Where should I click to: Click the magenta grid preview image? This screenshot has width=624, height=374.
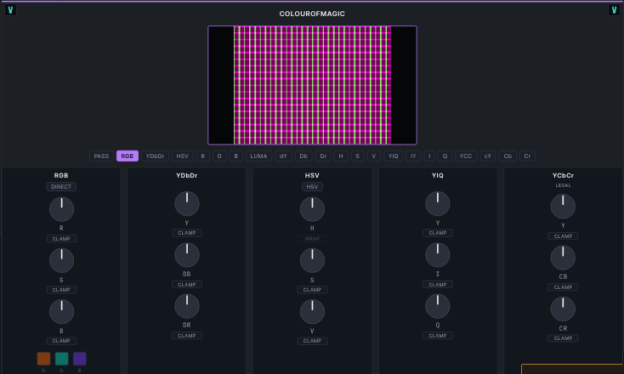312,85
